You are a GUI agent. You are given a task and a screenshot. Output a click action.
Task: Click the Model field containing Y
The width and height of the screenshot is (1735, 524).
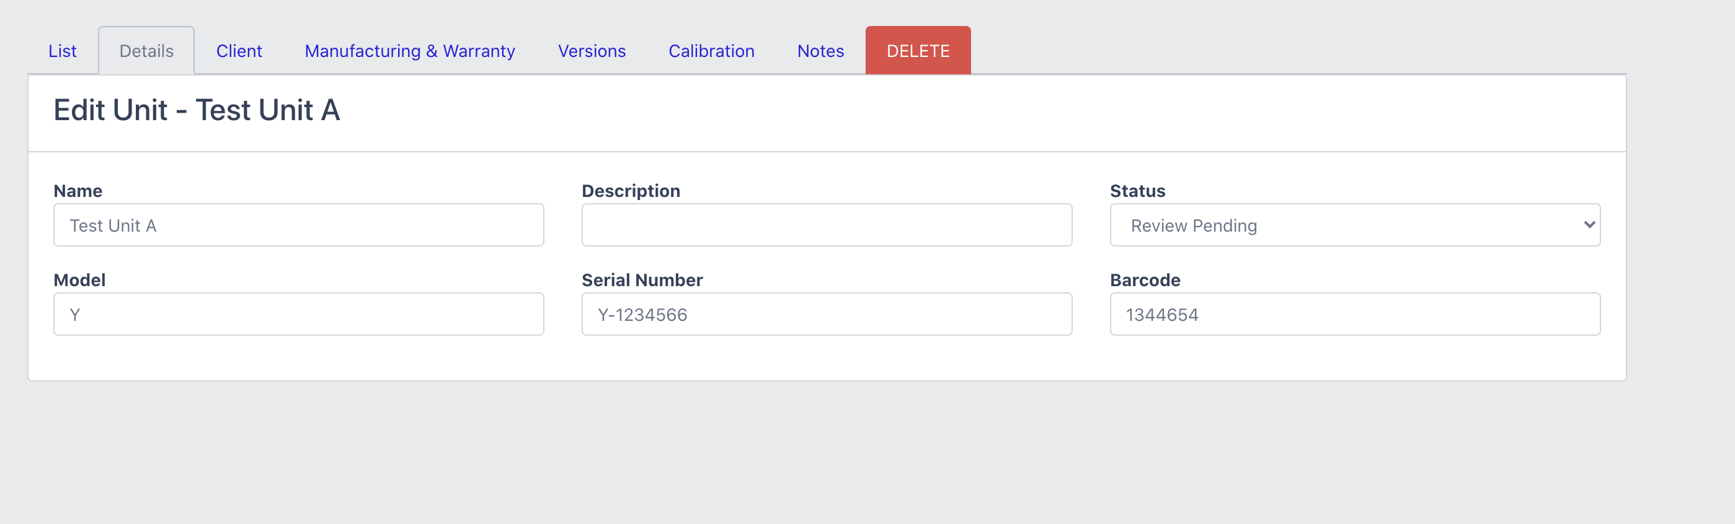(x=298, y=314)
